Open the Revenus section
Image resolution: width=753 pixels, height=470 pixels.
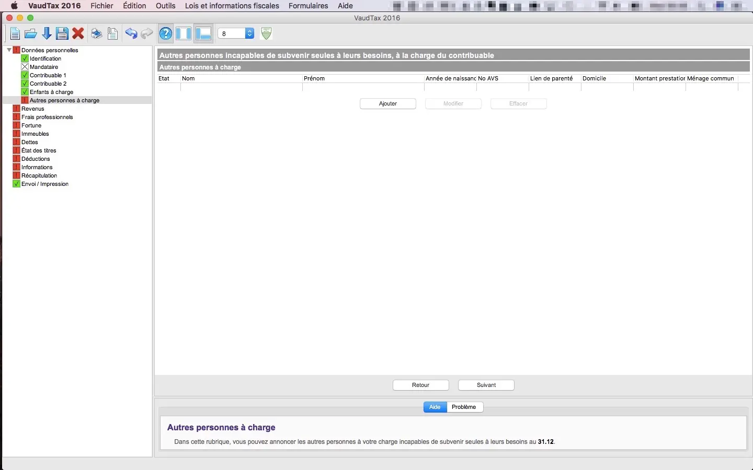coord(32,109)
